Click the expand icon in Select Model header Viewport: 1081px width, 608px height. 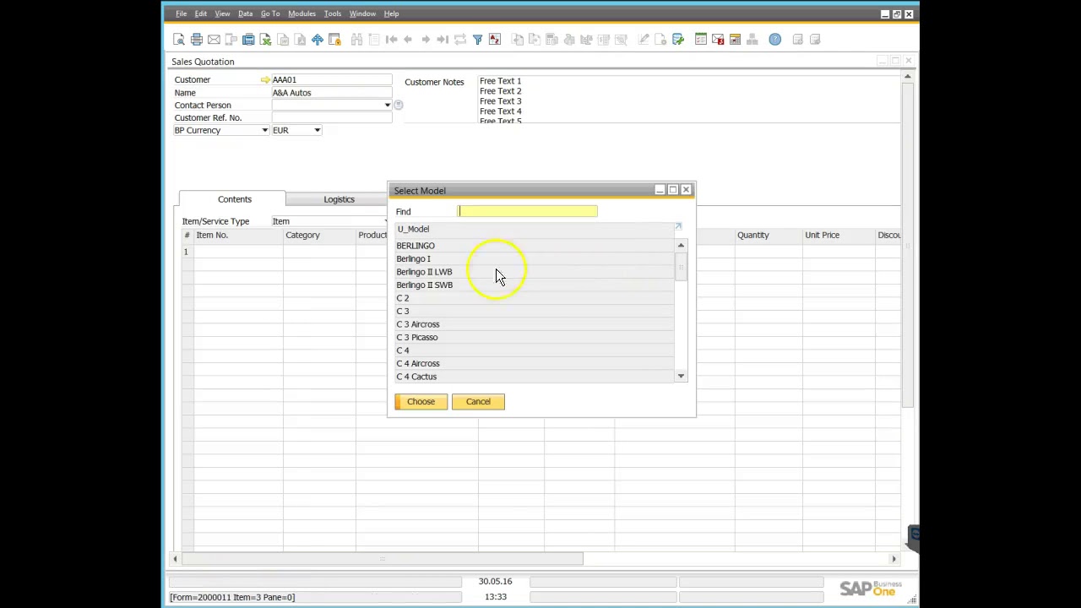coord(678,227)
